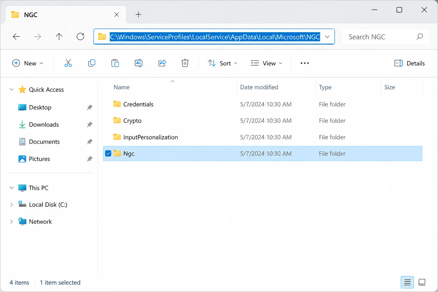This screenshot has width=438, height=292.
Task: Click the Documents pin icon
Action: [x=90, y=141]
